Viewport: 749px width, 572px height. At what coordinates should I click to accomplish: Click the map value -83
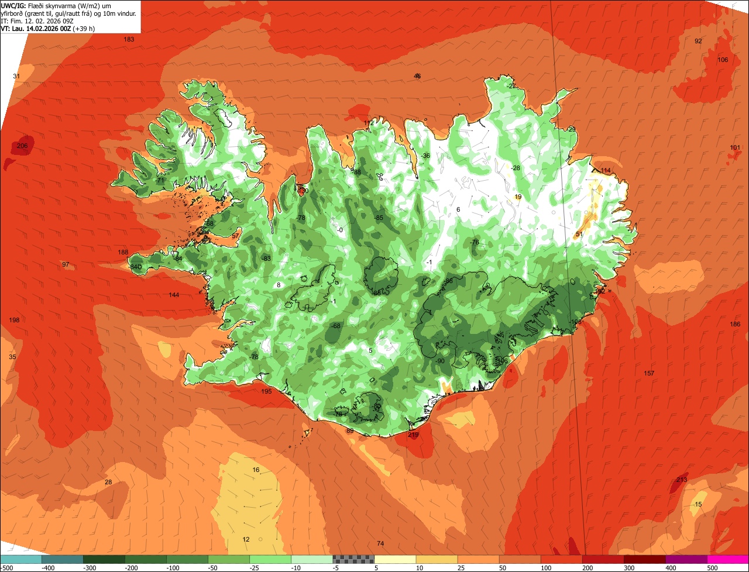[x=266, y=259]
